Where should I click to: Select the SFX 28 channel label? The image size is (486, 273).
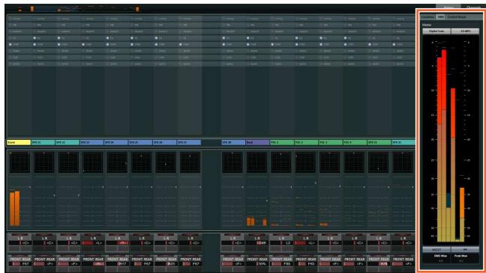[x=233, y=143]
